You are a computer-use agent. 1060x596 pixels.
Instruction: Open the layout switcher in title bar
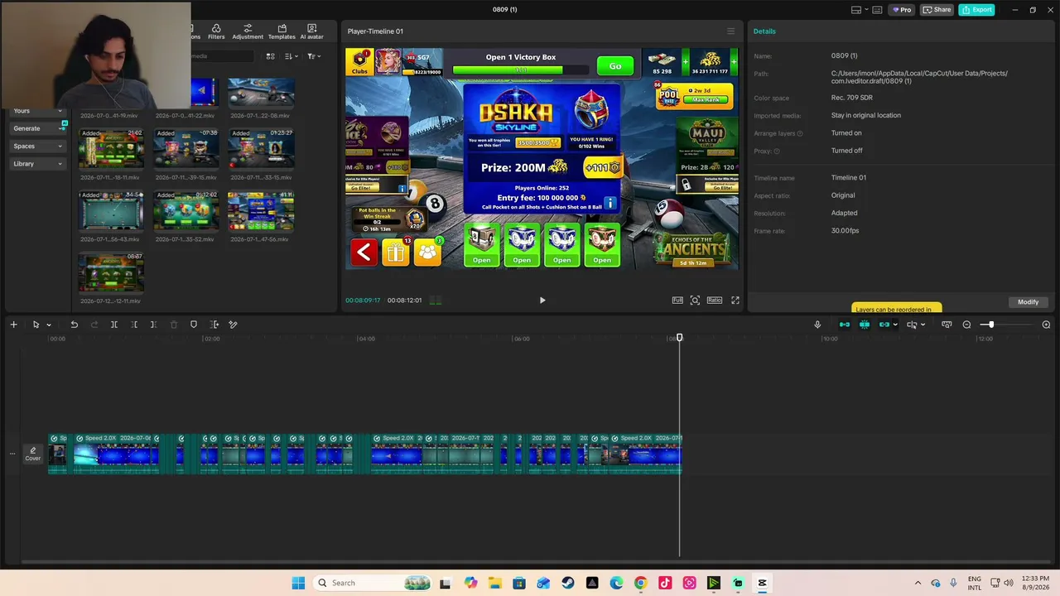tap(860, 10)
